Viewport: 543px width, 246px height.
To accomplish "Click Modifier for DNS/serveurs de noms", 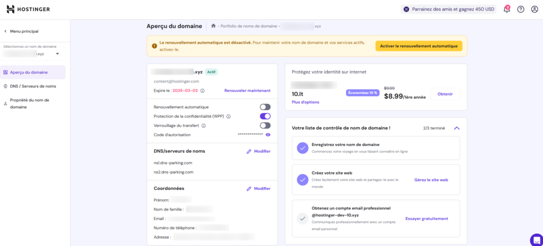I will [x=262, y=152].
